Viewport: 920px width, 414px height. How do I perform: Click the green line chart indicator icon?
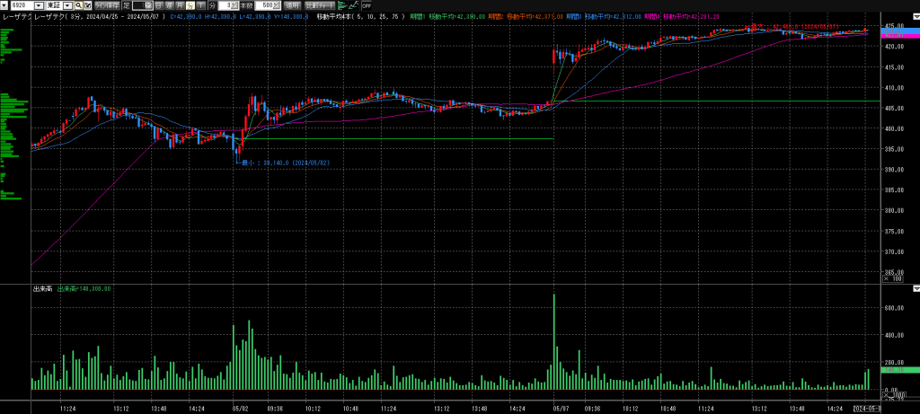pyautogui.click(x=354, y=5)
